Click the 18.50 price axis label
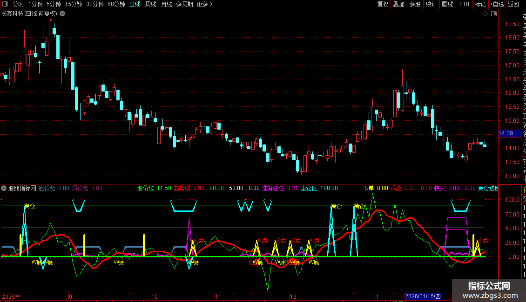 pos(512,24)
